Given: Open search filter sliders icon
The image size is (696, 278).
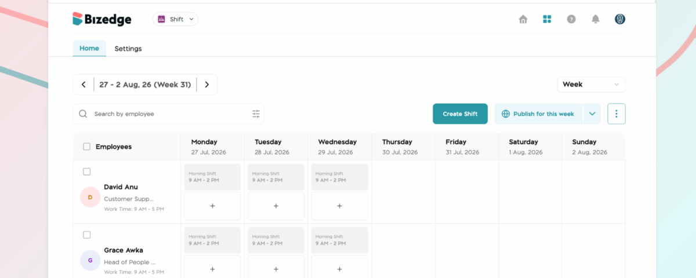Looking at the screenshot, I should click(256, 114).
